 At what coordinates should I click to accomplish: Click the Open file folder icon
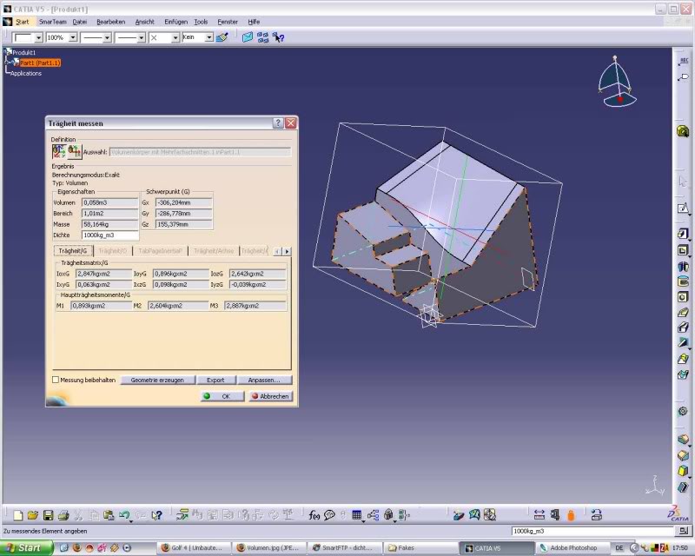tap(33, 515)
